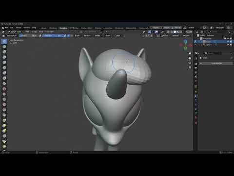The image size is (234, 176).
Task: Switch to the UV Editing workspace tab
Action: pyautogui.click(x=74, y=28)
